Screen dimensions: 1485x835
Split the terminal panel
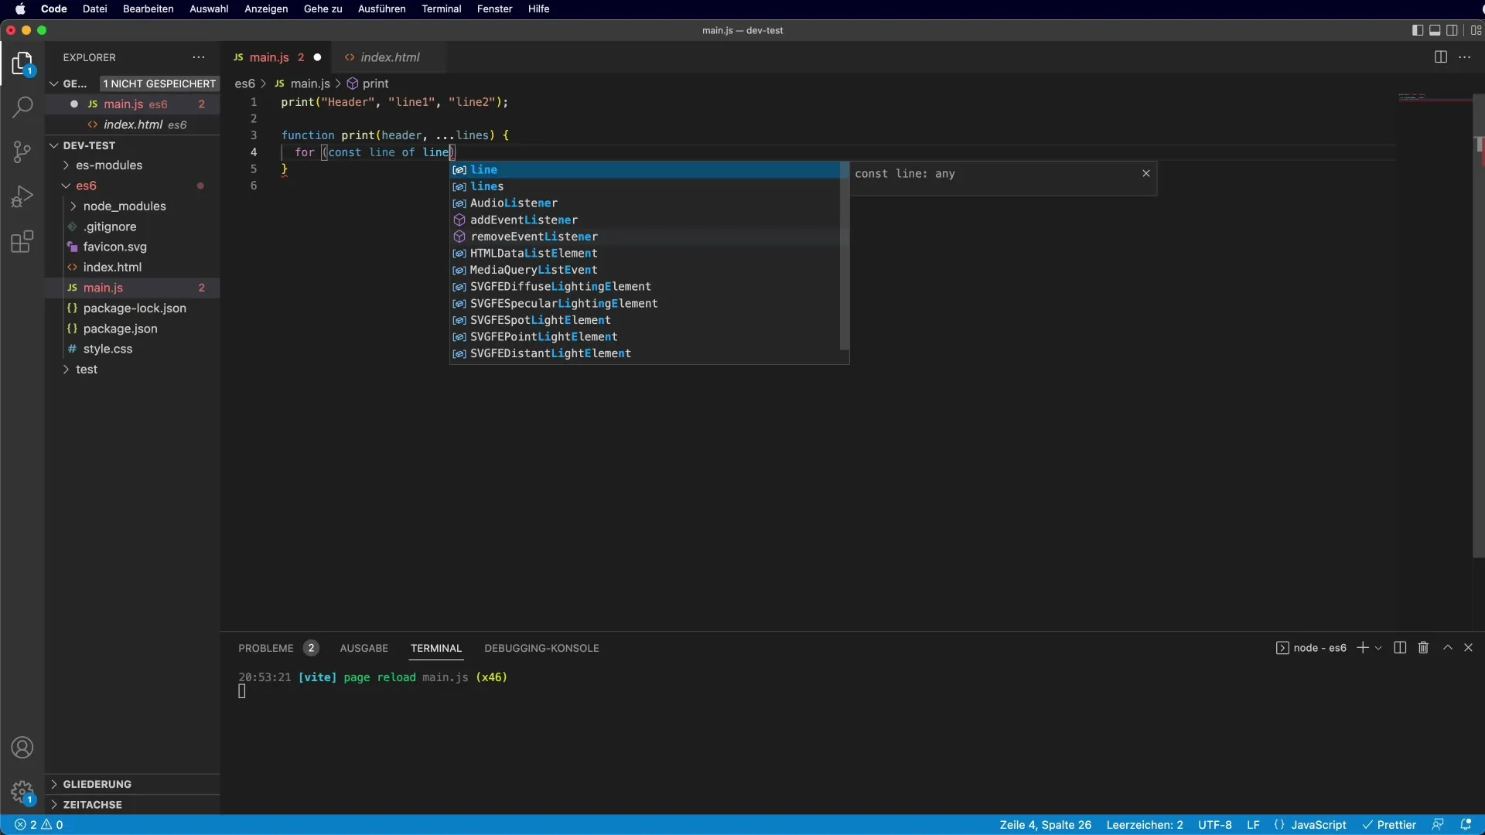pyautogui.click(x=1400, y=648)
